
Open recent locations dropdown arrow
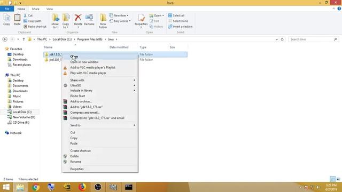coord(18,39)
